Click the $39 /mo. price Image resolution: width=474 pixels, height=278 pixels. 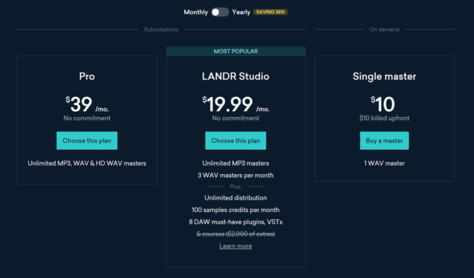coord(87,105)
